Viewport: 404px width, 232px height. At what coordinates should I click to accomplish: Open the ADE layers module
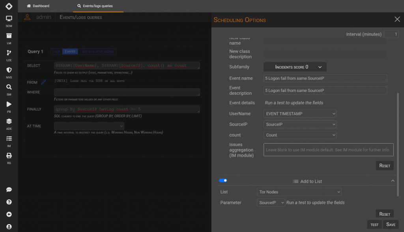(x=9, y=124)
